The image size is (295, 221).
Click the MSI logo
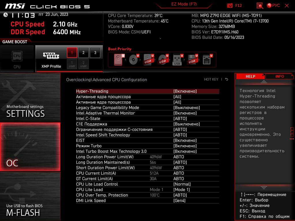(x=15, y=6)
